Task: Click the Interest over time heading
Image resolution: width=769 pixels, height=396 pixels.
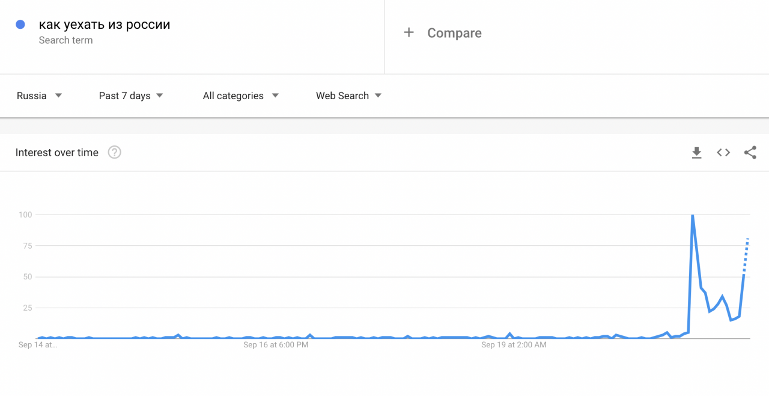Action: coord(57,153)
